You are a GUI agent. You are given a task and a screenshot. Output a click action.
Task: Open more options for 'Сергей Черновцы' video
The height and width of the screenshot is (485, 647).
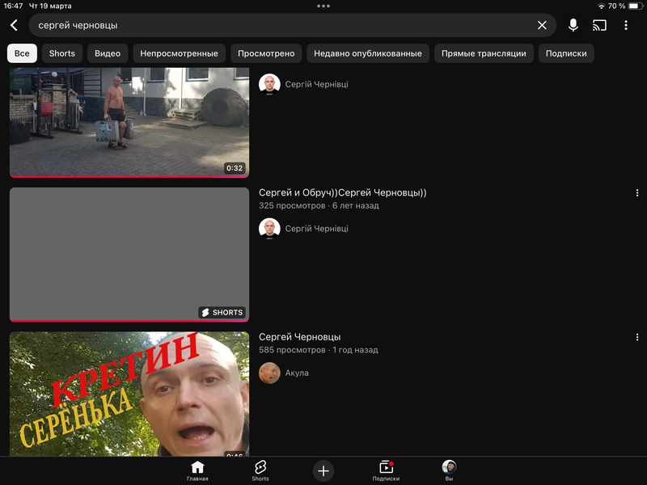coord(637,337)
